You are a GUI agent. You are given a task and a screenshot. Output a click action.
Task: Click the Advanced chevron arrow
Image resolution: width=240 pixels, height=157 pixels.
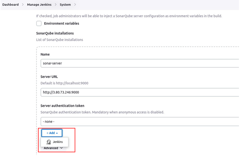click(x=61, y=148)
